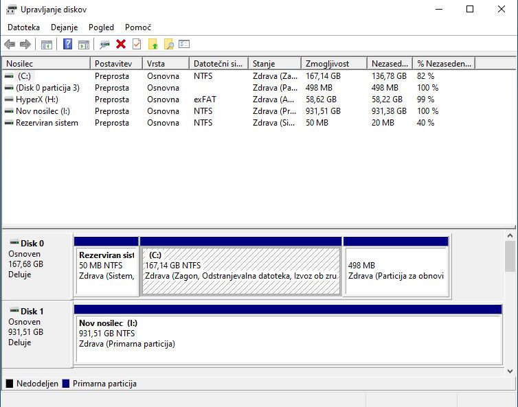The width and height of the screenshot is (518, 407).
Task: Click the folder with magnifier icon
Action: pyautogui.click(x=169, y=44)
